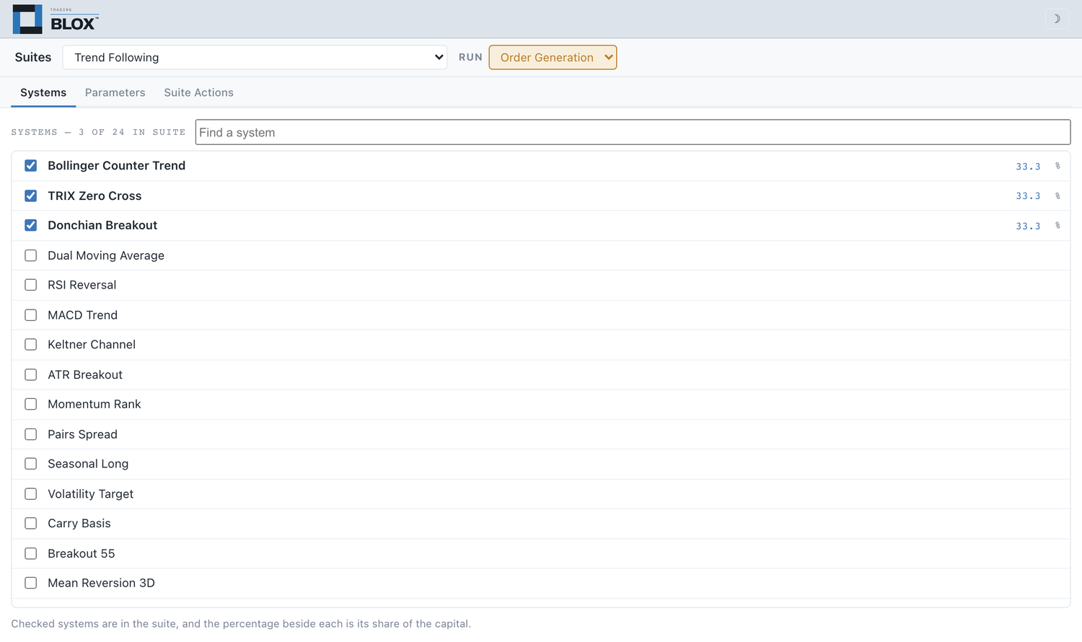
Task: Open the Order Generation run dropdown
Action: 553,58
